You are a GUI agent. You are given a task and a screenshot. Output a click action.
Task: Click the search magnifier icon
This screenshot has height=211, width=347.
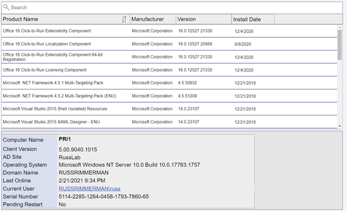click(x=6, y=7)
